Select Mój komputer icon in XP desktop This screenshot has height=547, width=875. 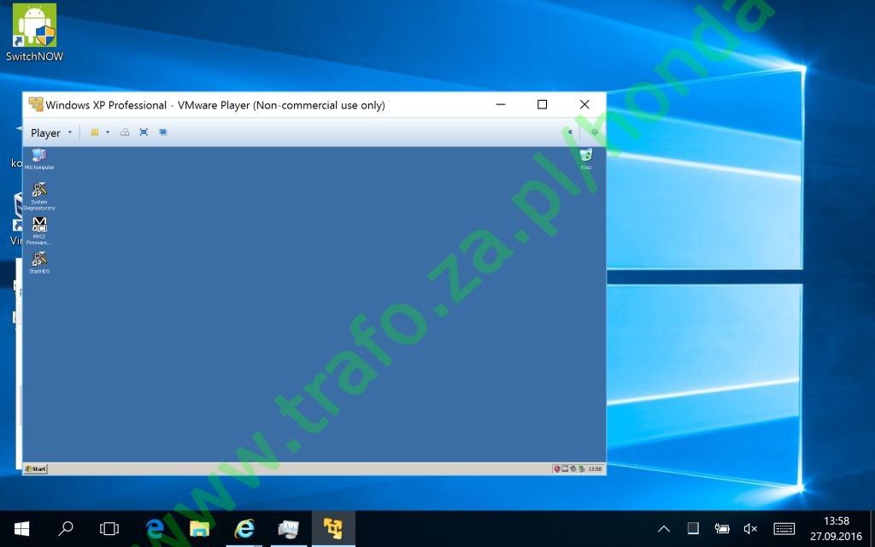tap(39, 159)
